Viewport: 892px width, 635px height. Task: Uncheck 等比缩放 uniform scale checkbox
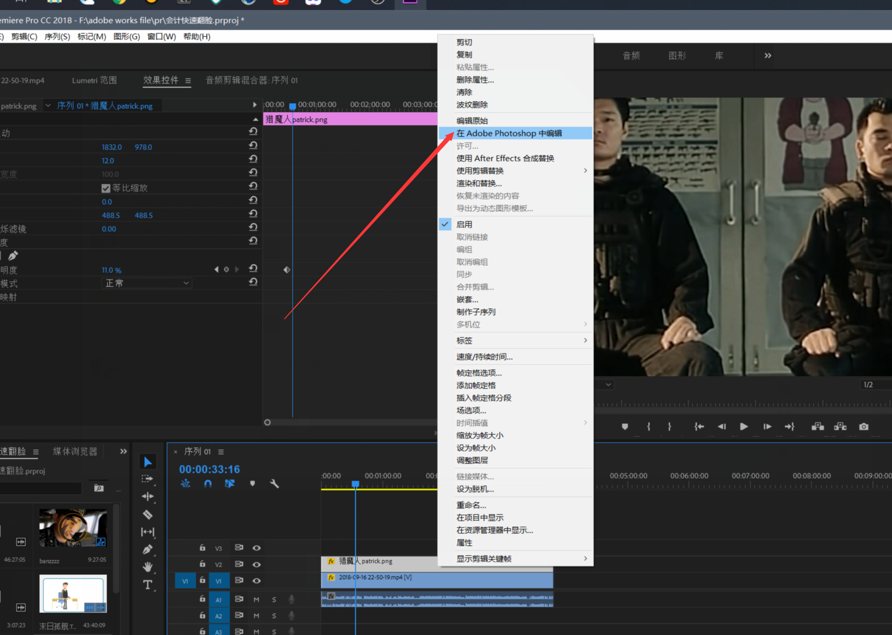pos(106,188)
